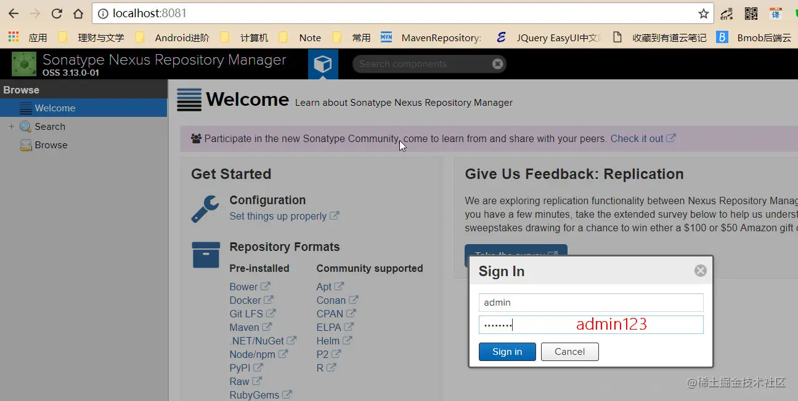798x401 pixels.
Task: Select Browse in the sidebar tree
Action: [51, 145]
